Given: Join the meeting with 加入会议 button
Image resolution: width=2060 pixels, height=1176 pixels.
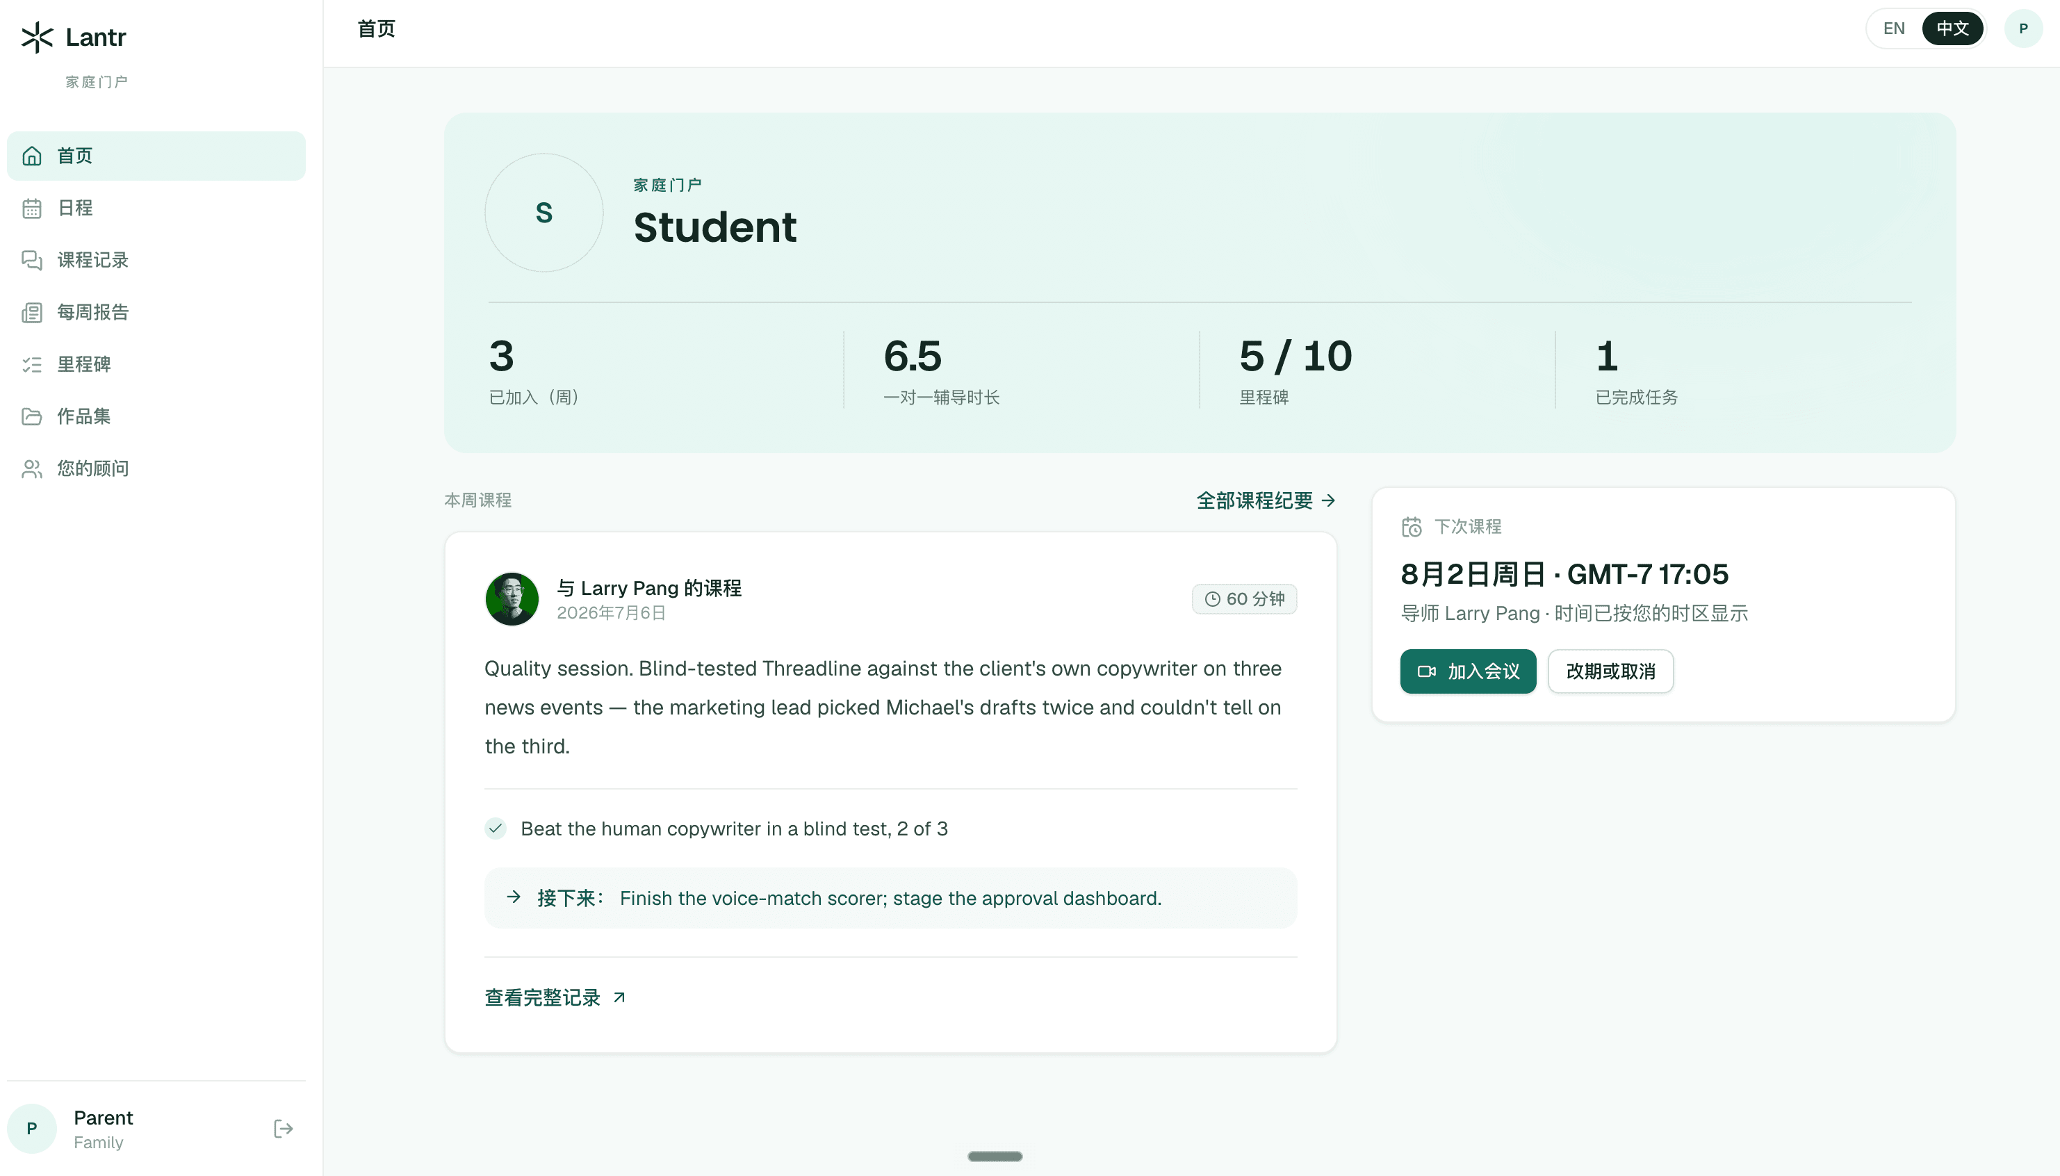Looking at the screenshot, I should click(x=1468, y=671).
